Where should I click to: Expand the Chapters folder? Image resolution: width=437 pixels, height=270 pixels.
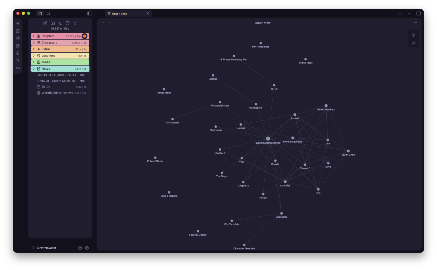(x=34, y=36)
